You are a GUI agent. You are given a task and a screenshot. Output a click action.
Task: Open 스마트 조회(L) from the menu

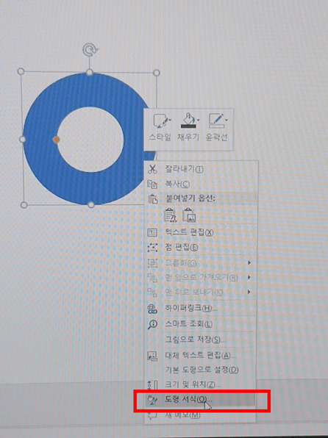[x=200, y=324]
